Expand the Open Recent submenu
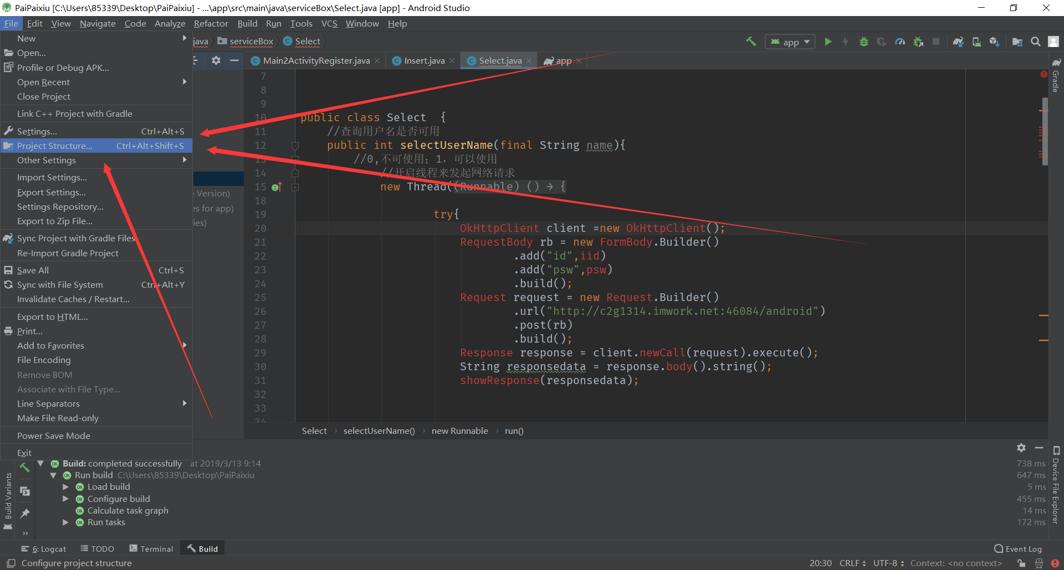Screen dimensions: 1064x570 point(96,82)
